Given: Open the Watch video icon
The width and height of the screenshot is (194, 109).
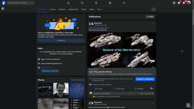Looking at the screenshot, I should pyautogui.click(x=82, y=3).
